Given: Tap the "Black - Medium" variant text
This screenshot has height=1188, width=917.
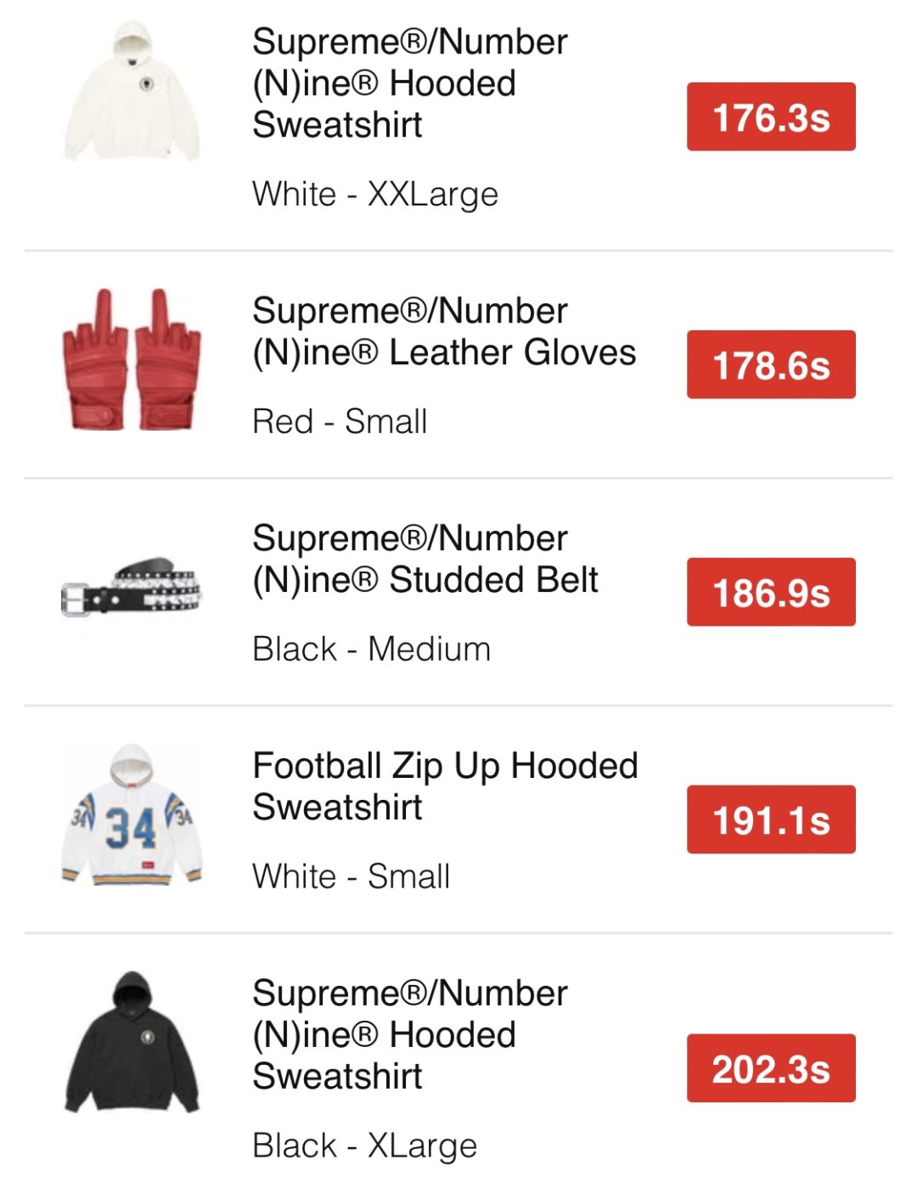Looking at the screenshot, I should point(372,650).
